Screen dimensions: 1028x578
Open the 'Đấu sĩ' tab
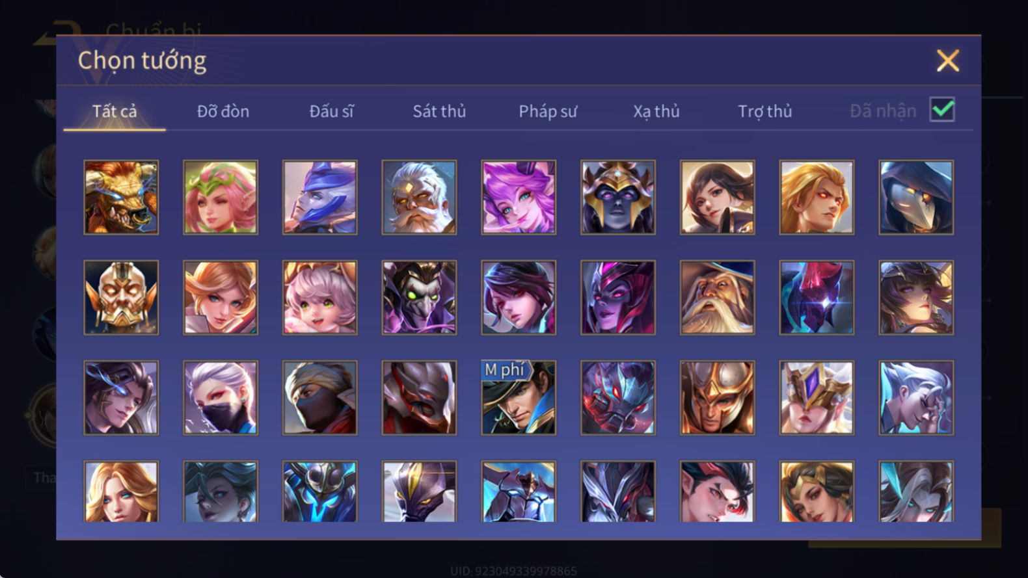[x=331, y=111]
